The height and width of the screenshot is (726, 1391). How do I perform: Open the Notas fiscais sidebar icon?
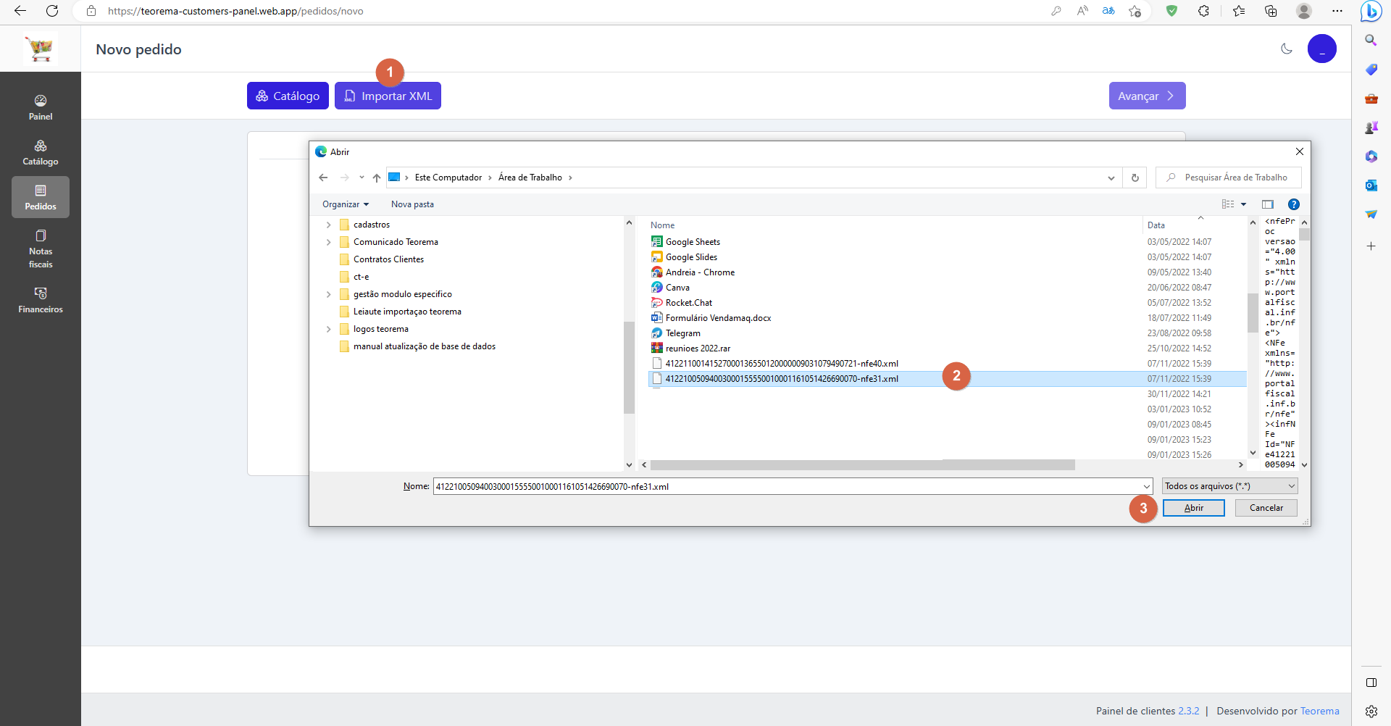(41, 249)
